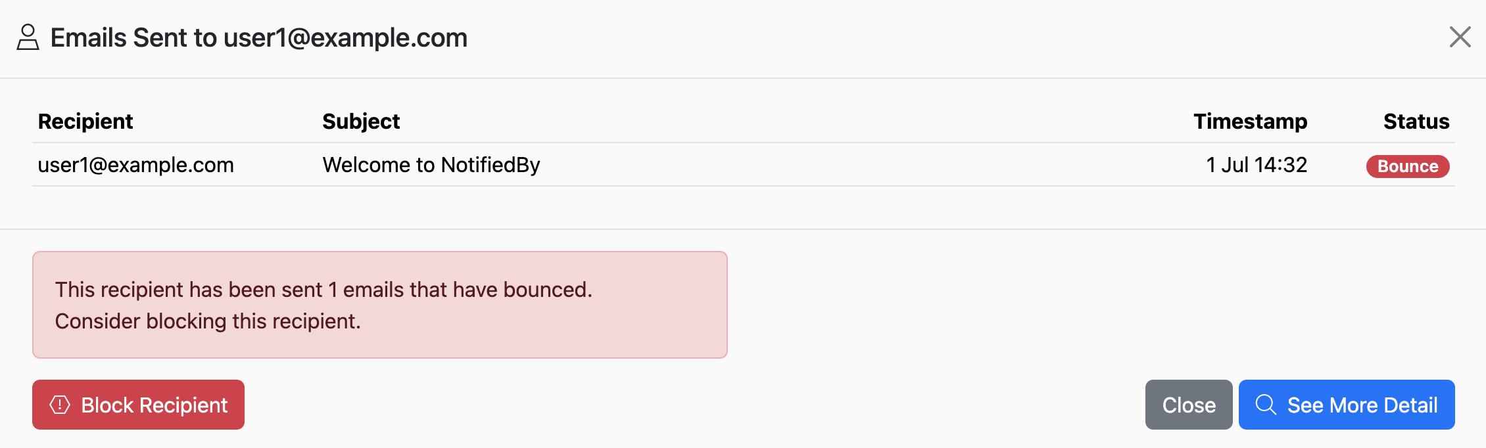The height and width of the screenshot is (448, 1486).
Task: Click the Welcome to NotifiedBy subject
Action: click(x=431, y=165)
